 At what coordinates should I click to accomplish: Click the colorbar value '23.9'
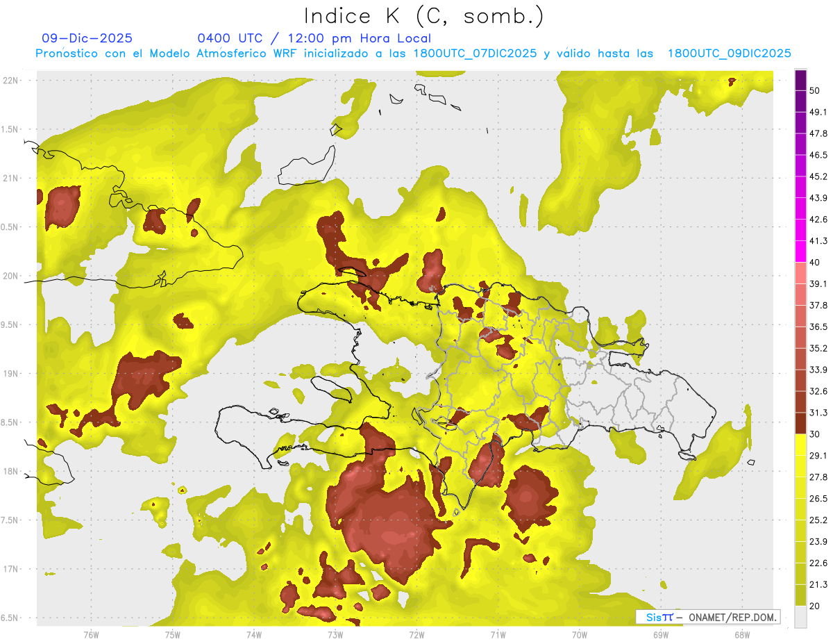[x=818, y=542]
